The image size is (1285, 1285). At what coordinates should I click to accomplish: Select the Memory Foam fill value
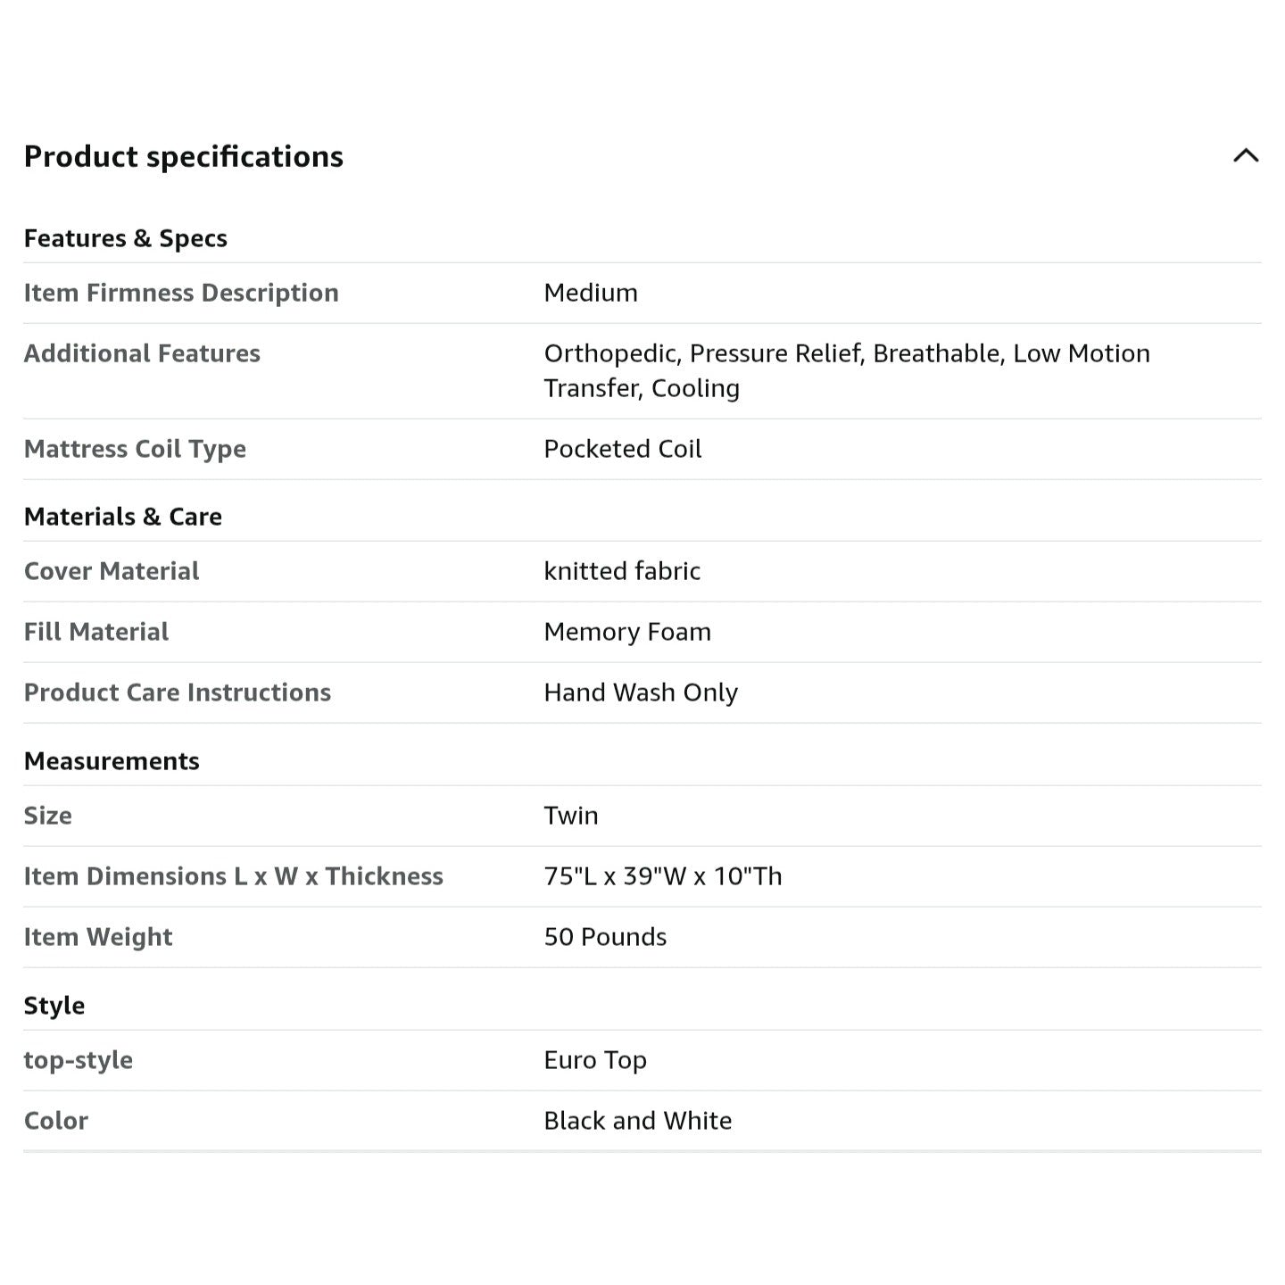(x=627, y=632)
